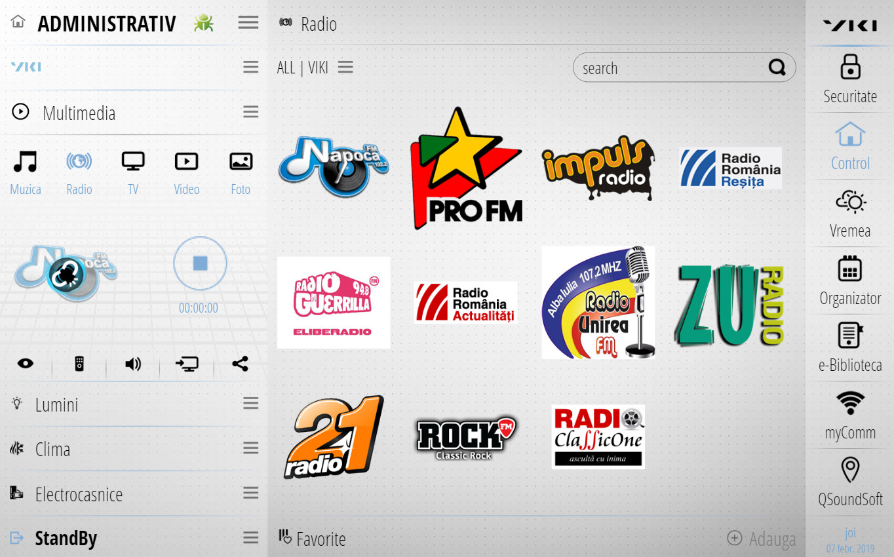This screenshot has width=894, height=557.
Task: Mute audio using the speaker icon
Action: pyautogui.click(x=133, y=363)
